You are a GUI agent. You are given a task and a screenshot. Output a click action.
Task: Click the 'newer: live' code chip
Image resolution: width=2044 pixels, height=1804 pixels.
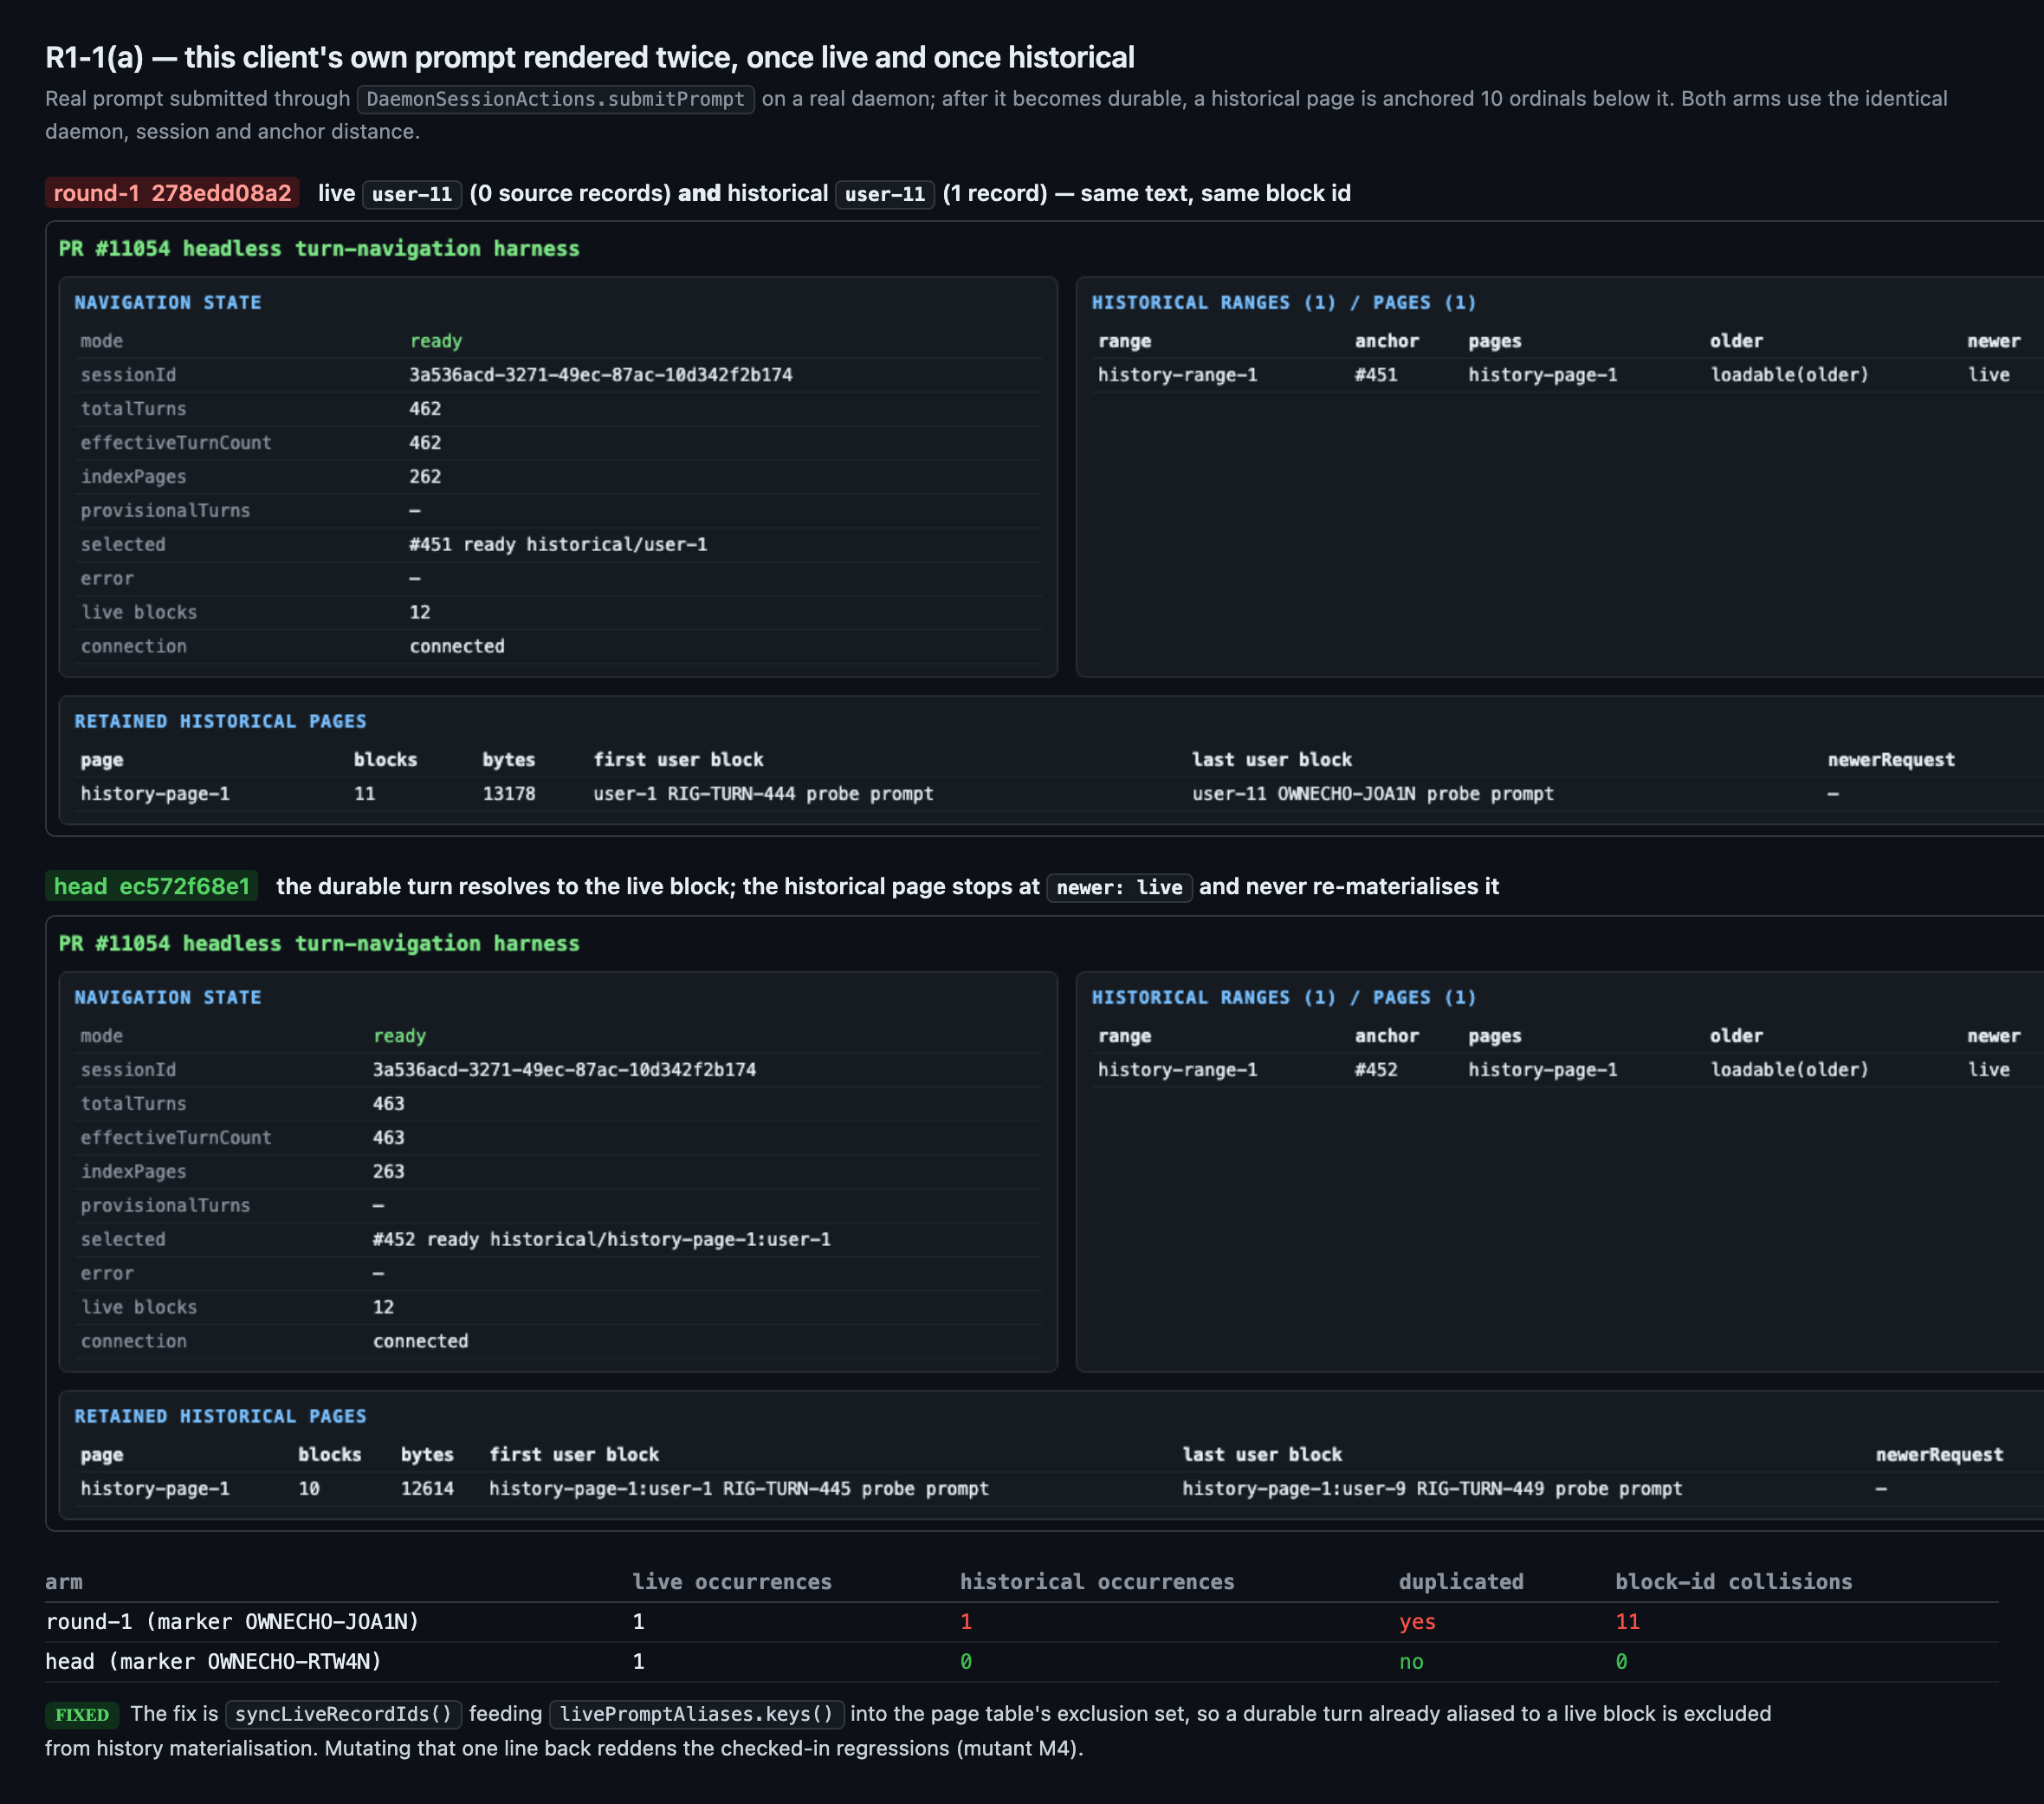coord(1119,887)
